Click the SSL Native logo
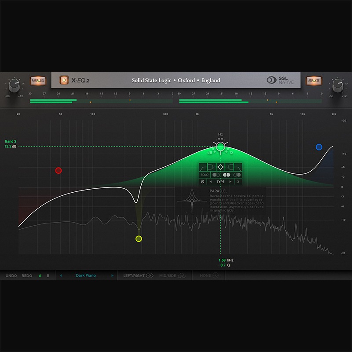Viewport: 352px width, 352px height. tap(280, 80)
